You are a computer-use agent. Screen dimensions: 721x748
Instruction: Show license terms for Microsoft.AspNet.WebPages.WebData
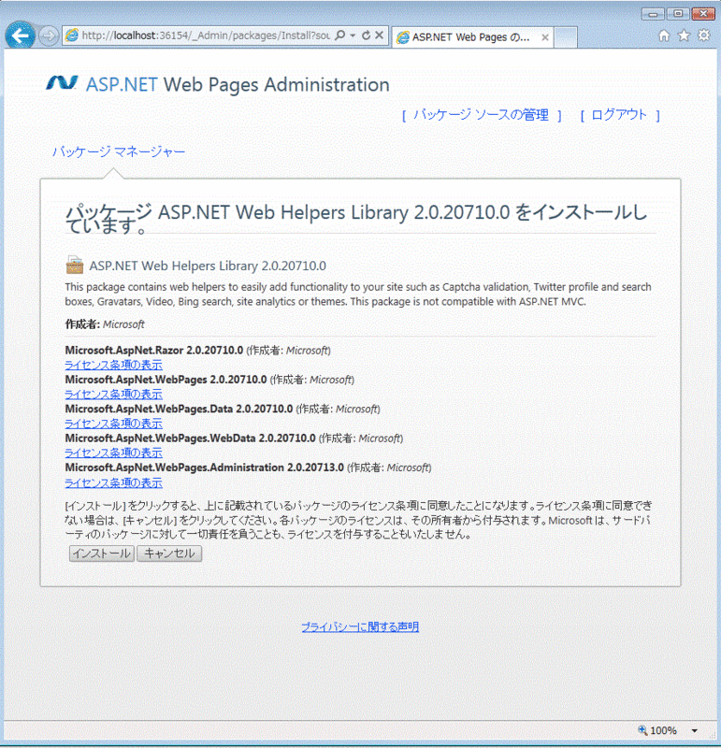[x=113, y=453]
